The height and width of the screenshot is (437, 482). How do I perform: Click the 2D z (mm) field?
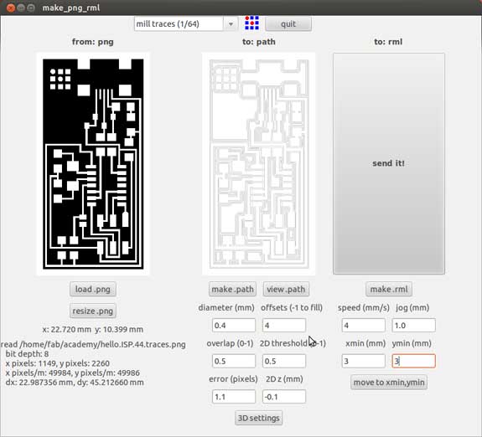284,397
